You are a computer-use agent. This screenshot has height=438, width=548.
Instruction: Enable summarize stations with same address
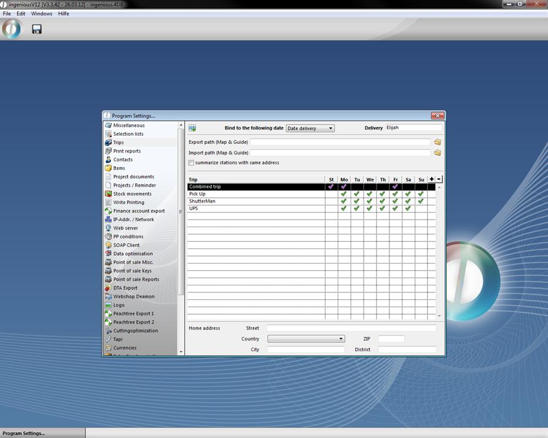tap(191, 163)
